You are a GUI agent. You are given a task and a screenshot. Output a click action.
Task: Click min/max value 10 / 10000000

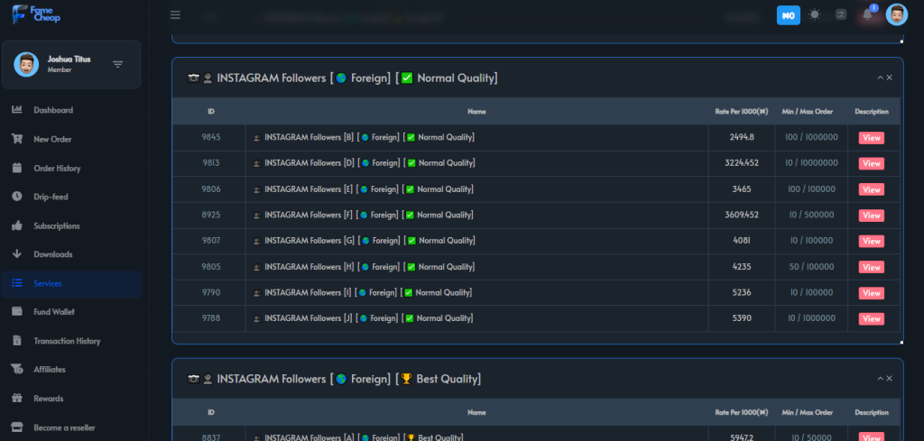pyautogui.click(x=811, y=163)
